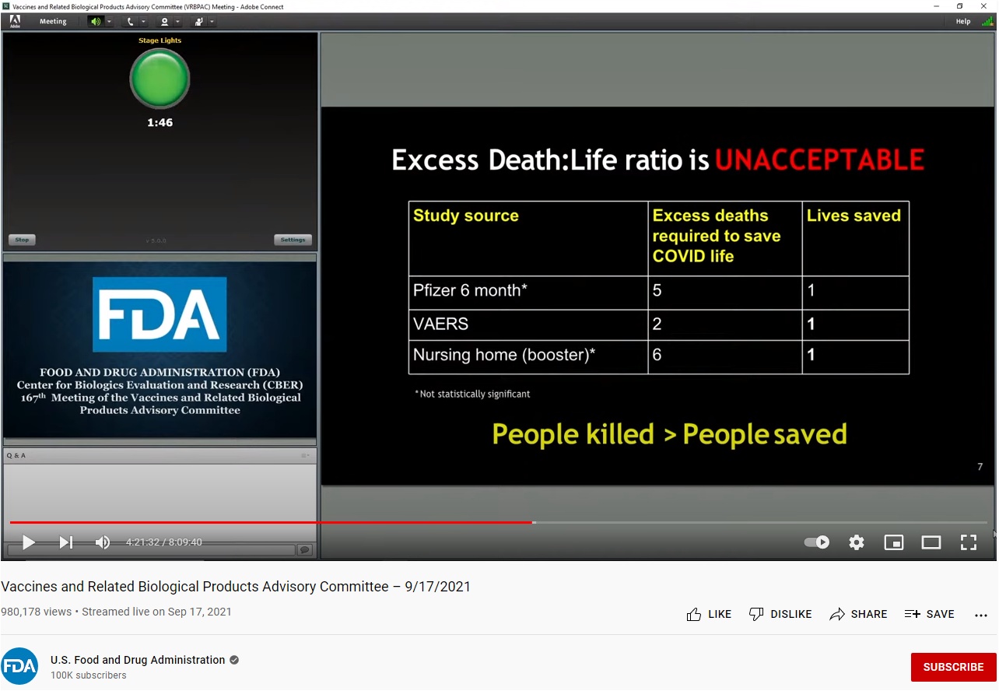Viewport: 999px width, 691px height.
Task: Click the Q & A message input field
Action: click(x=149, y=549)
